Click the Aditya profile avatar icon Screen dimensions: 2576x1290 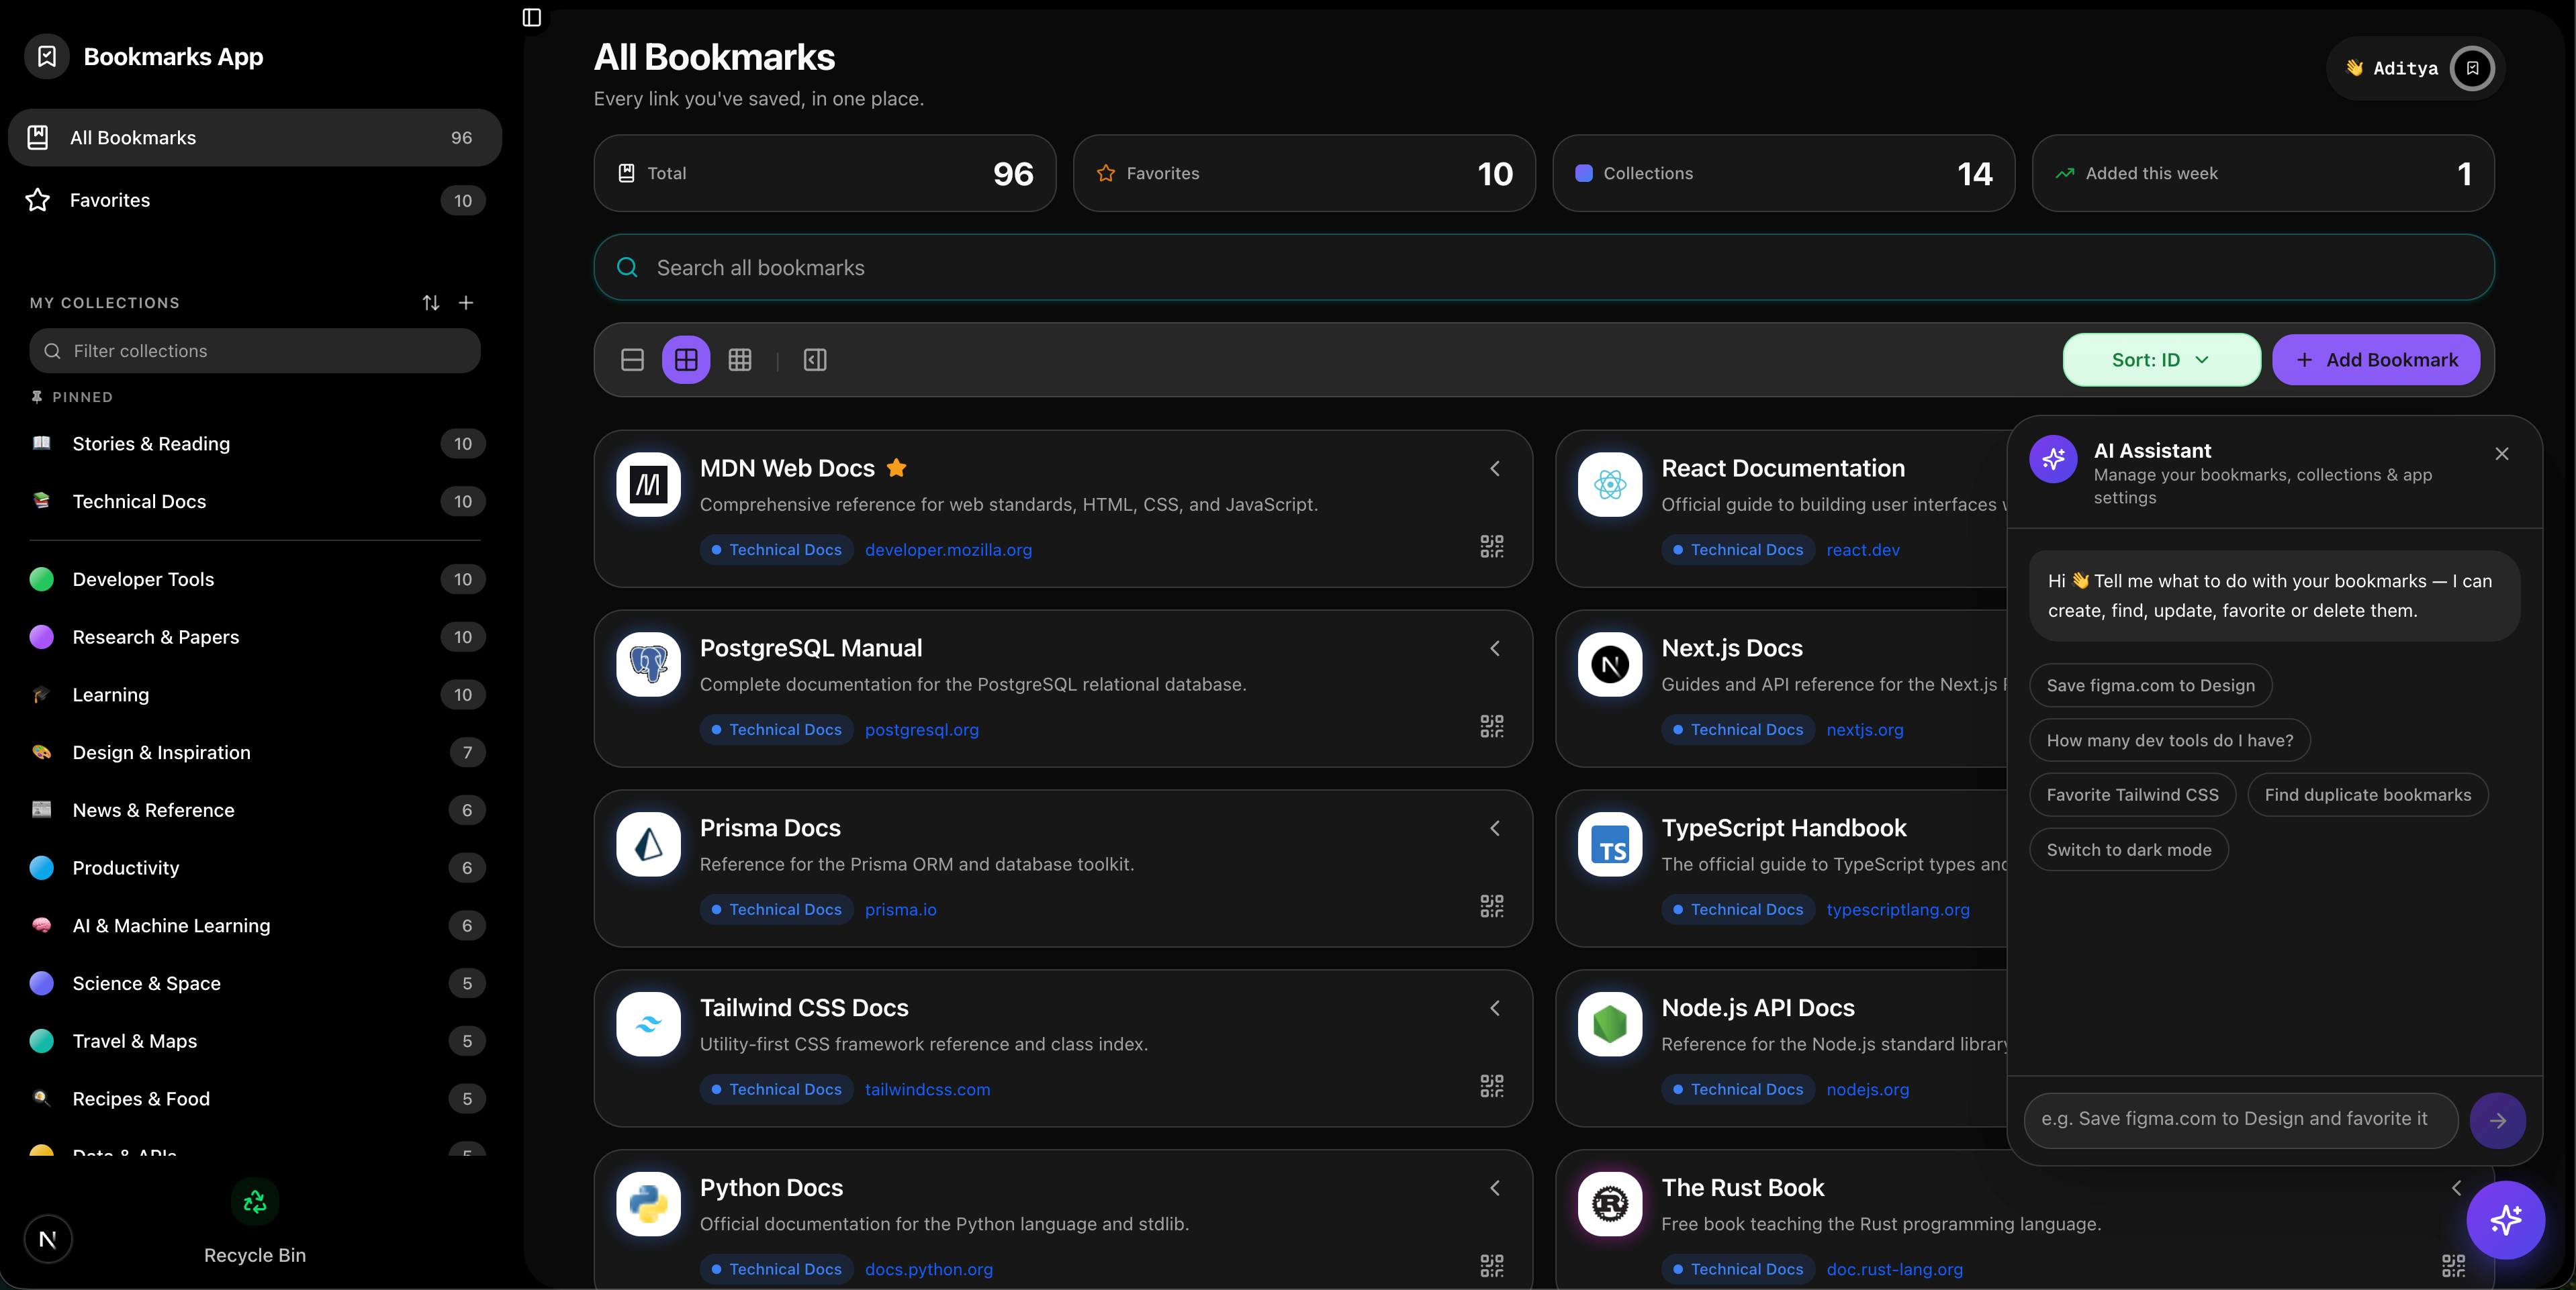coord(2472,68)
